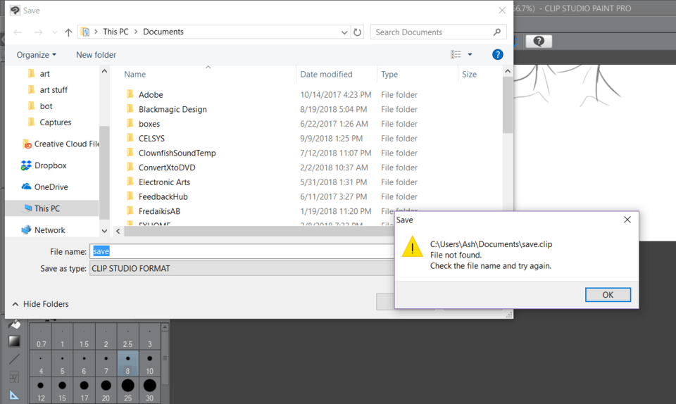The height and width of the screenshot is (404, 676).
Task: Select brush size 8 preset
Action: click(127, 363)
